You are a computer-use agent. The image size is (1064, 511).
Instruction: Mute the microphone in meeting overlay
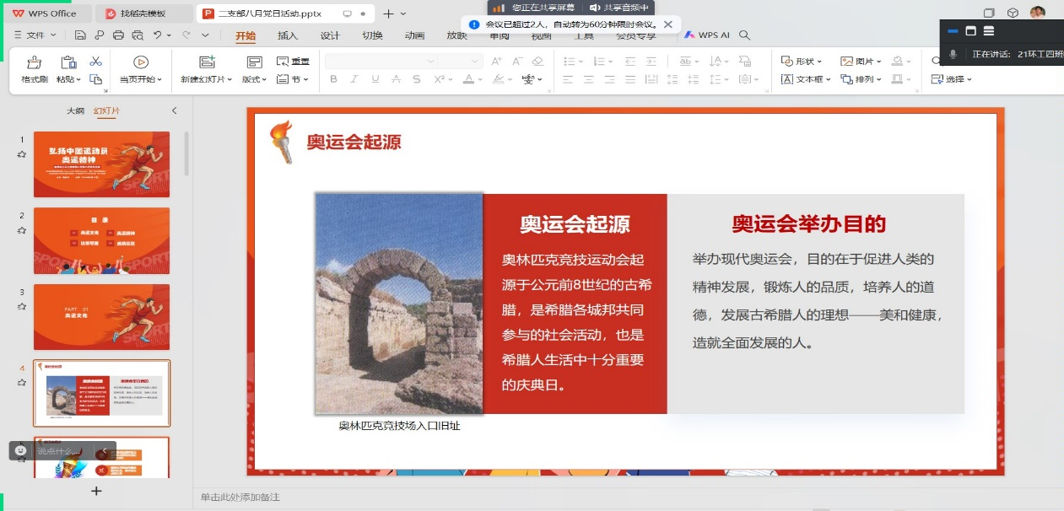pos(953,54)
